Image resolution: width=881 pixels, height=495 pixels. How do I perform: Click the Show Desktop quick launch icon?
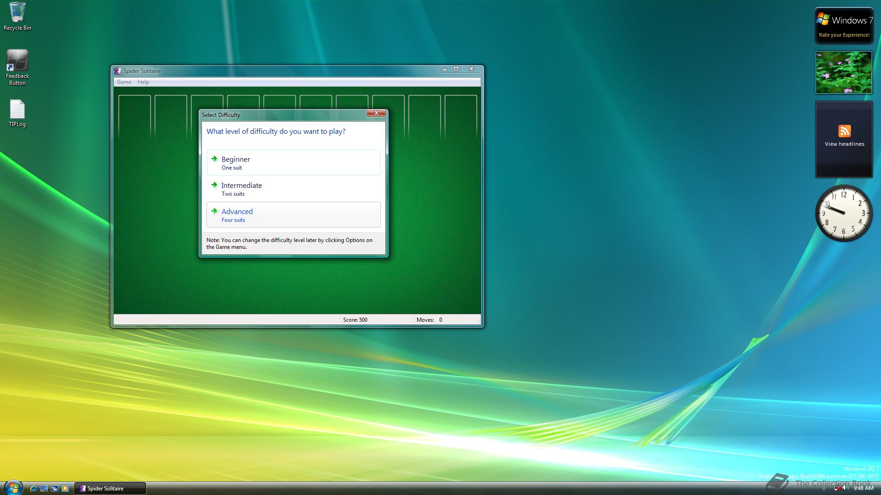coord(44,488)
